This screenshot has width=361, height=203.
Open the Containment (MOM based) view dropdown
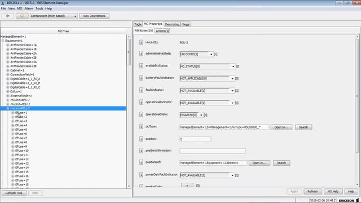(x=54, y=16)
